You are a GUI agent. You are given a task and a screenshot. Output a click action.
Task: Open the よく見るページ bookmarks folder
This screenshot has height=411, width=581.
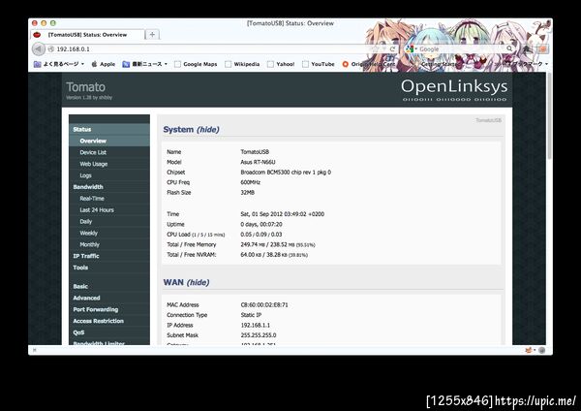(x=59, y=64)
